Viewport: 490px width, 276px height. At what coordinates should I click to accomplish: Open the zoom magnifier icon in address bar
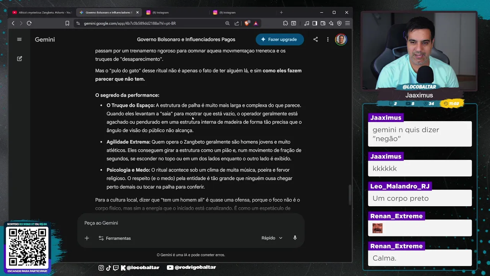click(227, 23)
